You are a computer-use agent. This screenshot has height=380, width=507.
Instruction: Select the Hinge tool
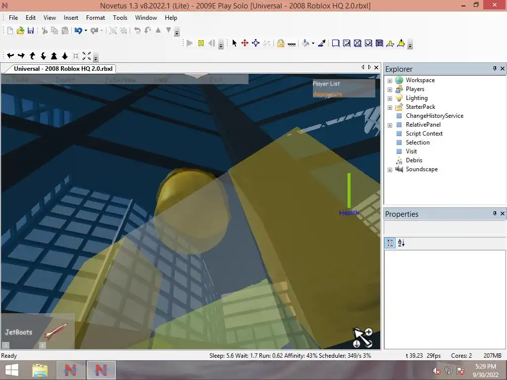tap(390, 43)
